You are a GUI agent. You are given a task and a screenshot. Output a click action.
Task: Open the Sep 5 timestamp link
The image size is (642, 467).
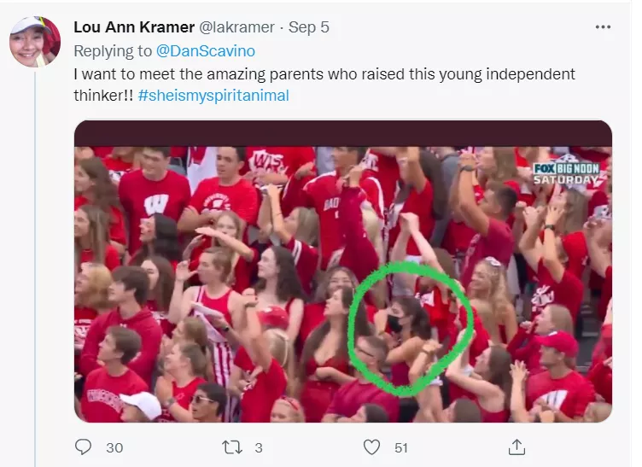coord(309,27)
